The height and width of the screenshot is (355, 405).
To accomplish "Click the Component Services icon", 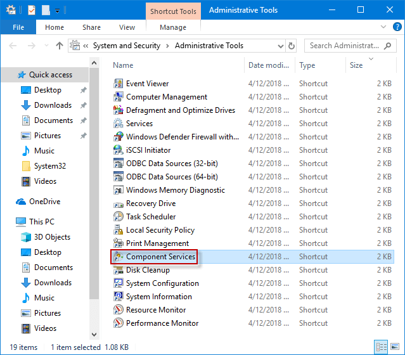I will pos(119,257).
